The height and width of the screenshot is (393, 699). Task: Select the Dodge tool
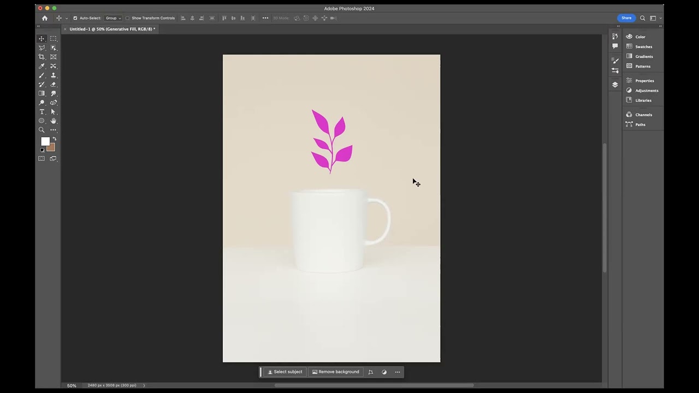42,103
